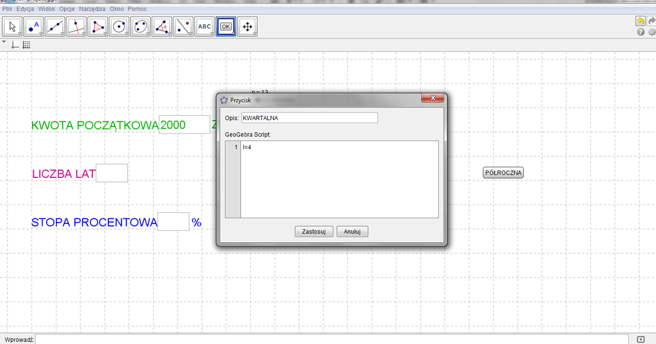
Task: Click the Zastosuj button
Action: [314, 232]
